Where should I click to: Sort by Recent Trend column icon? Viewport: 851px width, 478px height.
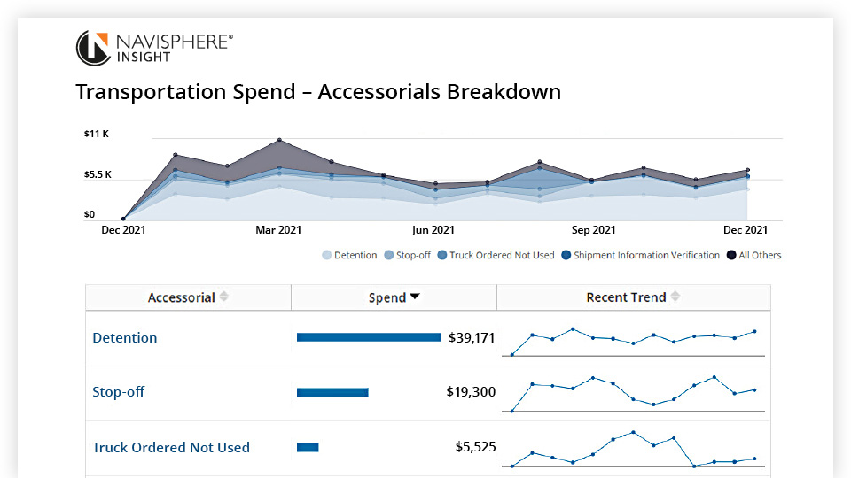tap(675, 297)
